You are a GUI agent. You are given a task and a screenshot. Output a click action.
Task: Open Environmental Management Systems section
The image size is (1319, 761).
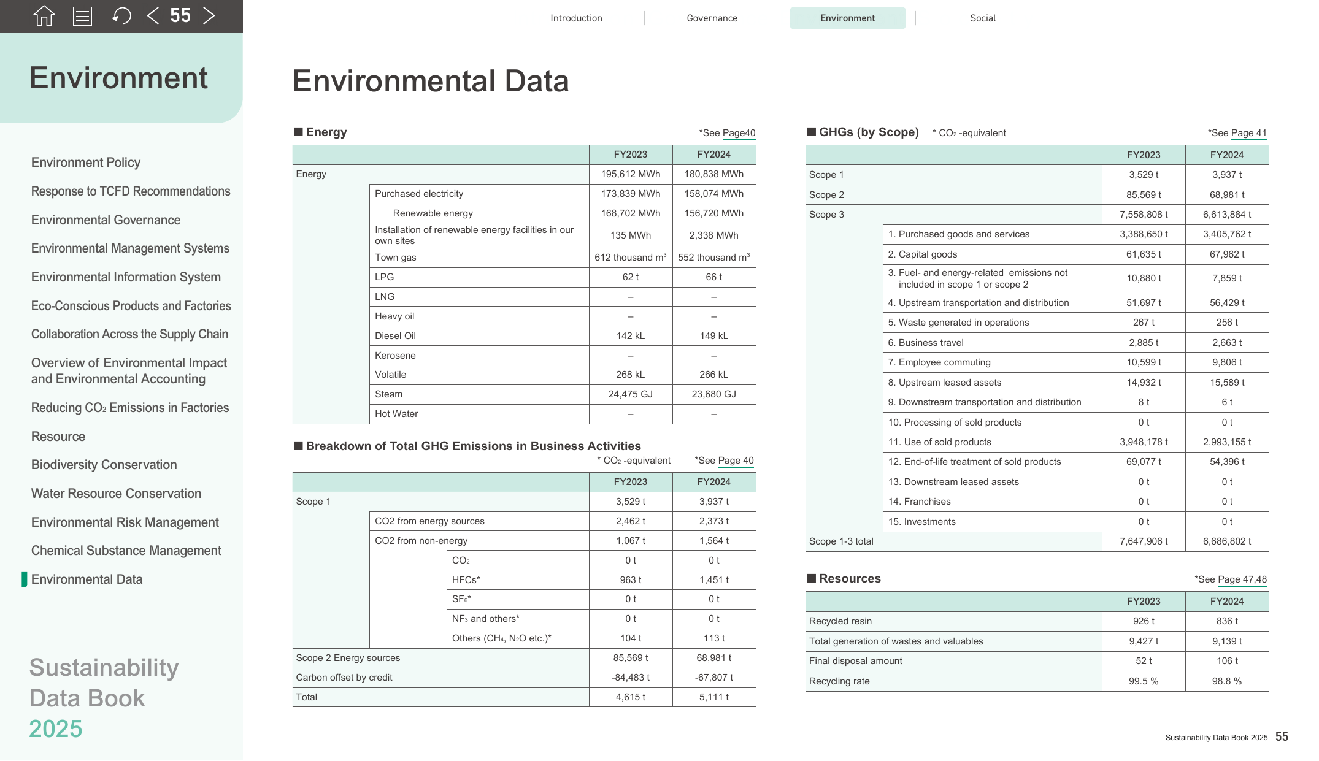(x=130, y=248)
